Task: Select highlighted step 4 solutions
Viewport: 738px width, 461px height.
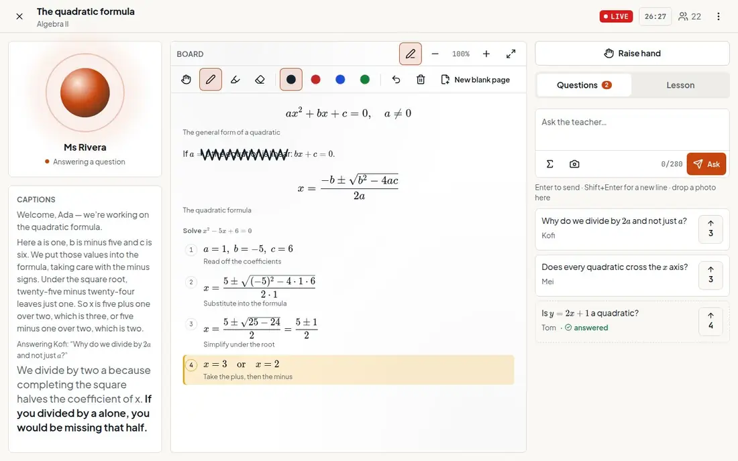Action: [x=348, y=370]
